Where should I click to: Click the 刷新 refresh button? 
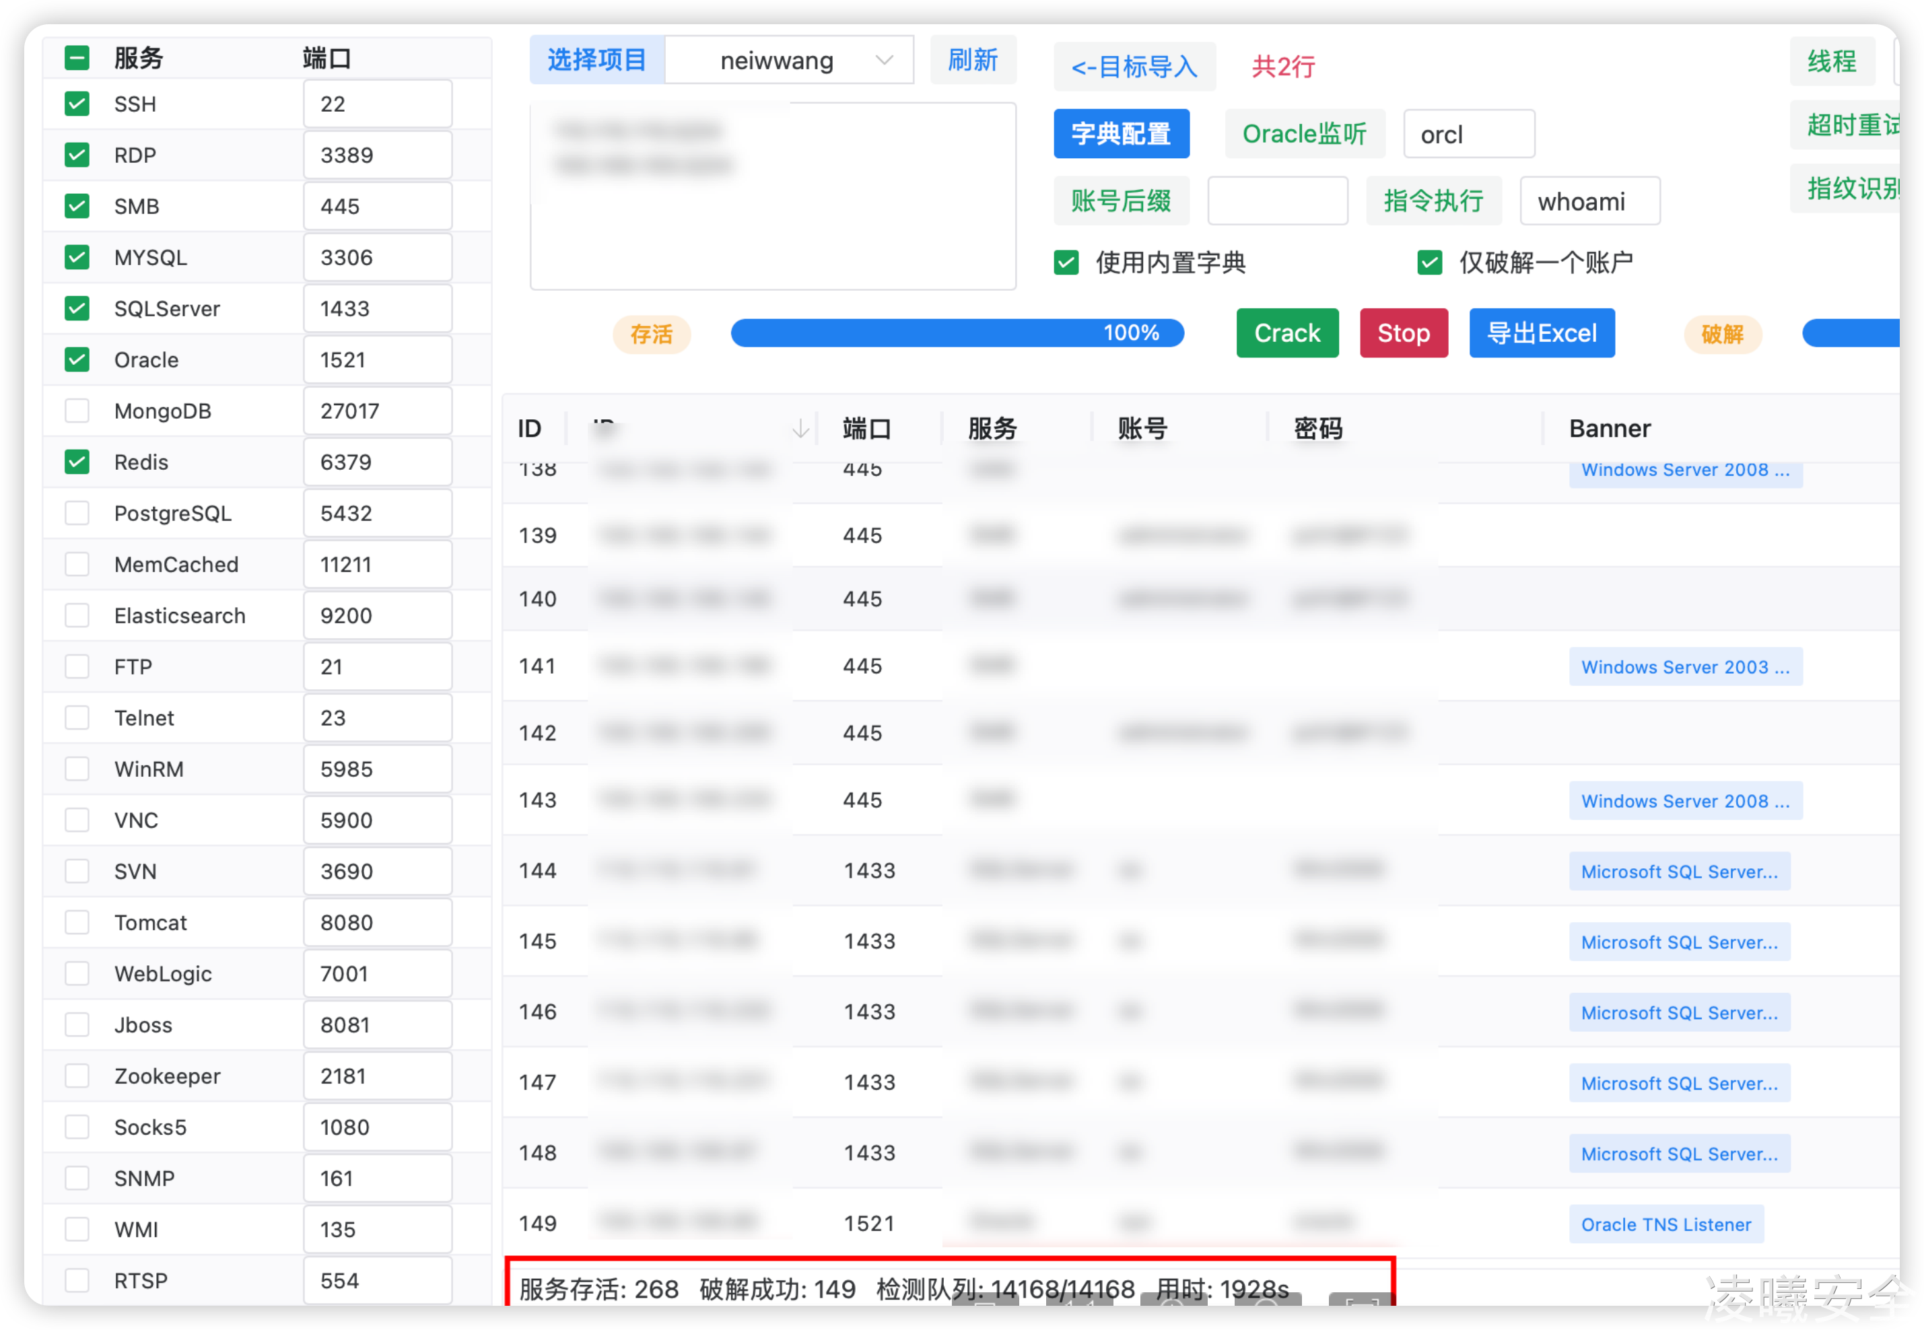(x=972, y=61)
